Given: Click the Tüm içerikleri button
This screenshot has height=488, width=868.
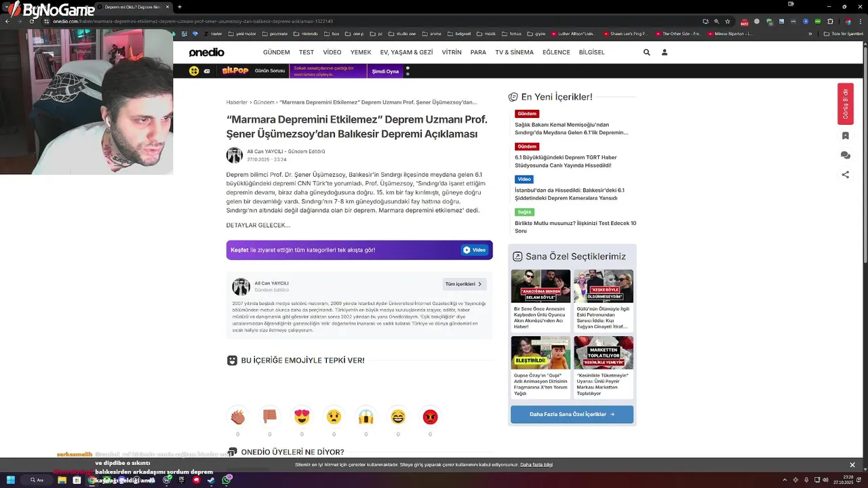Looking at the screenshot, I should pos(465,284).
